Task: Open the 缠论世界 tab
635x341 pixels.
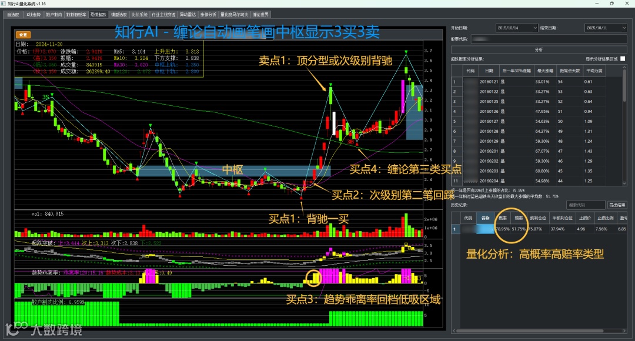Action: tap(260, 15)
